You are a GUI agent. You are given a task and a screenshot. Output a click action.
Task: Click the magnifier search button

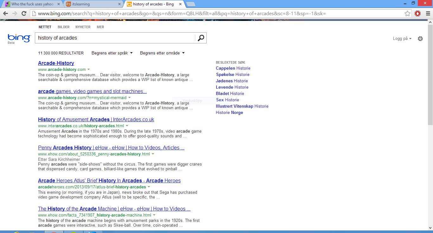[201, 38]
